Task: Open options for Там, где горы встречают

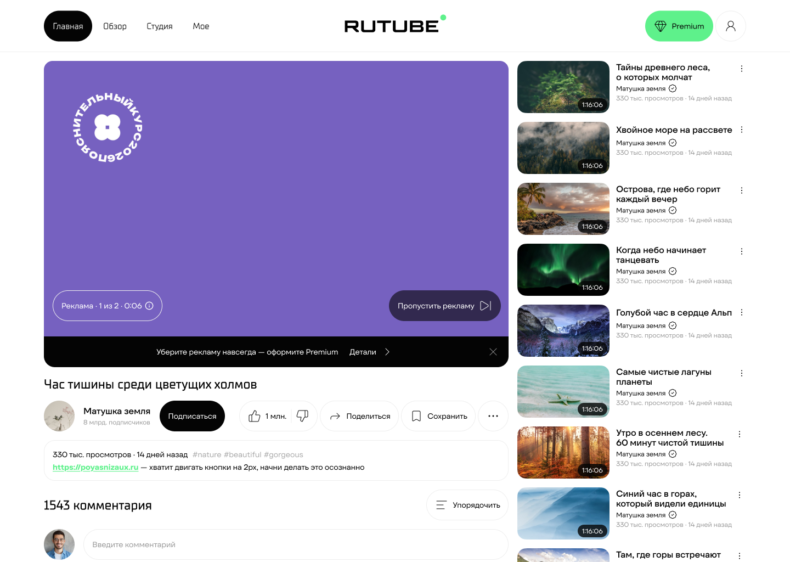Action: pos(740,555)
